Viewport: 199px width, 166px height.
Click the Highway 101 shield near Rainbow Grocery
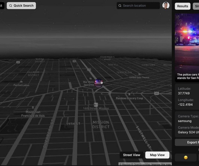click(157, 93)
